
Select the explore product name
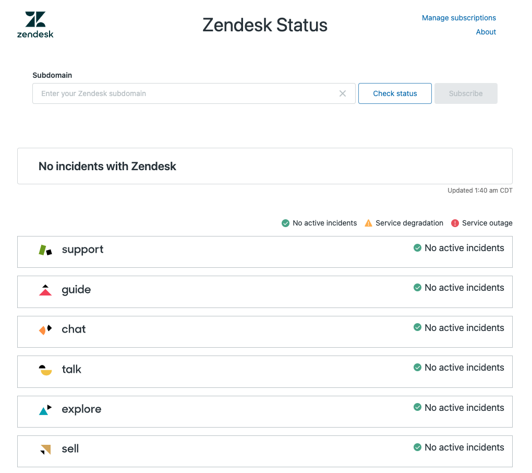tap(81, 409)
